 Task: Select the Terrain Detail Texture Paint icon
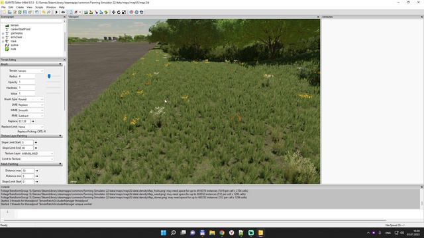(x=91, y=12)
